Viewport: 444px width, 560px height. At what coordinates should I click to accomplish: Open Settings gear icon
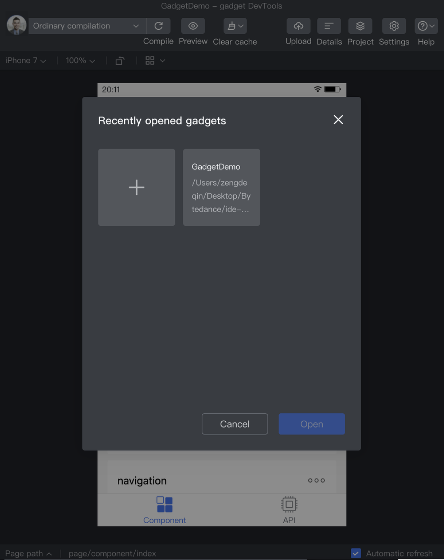394,26
